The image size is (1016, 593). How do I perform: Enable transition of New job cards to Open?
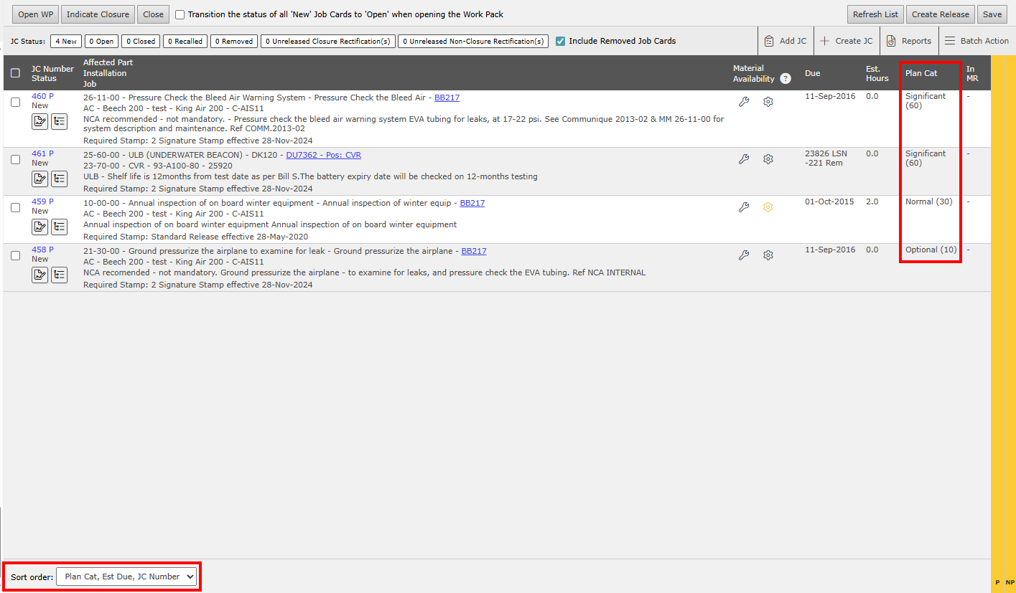(180, 14)
